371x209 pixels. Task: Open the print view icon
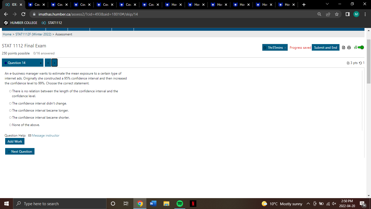(x=349, y=47)
